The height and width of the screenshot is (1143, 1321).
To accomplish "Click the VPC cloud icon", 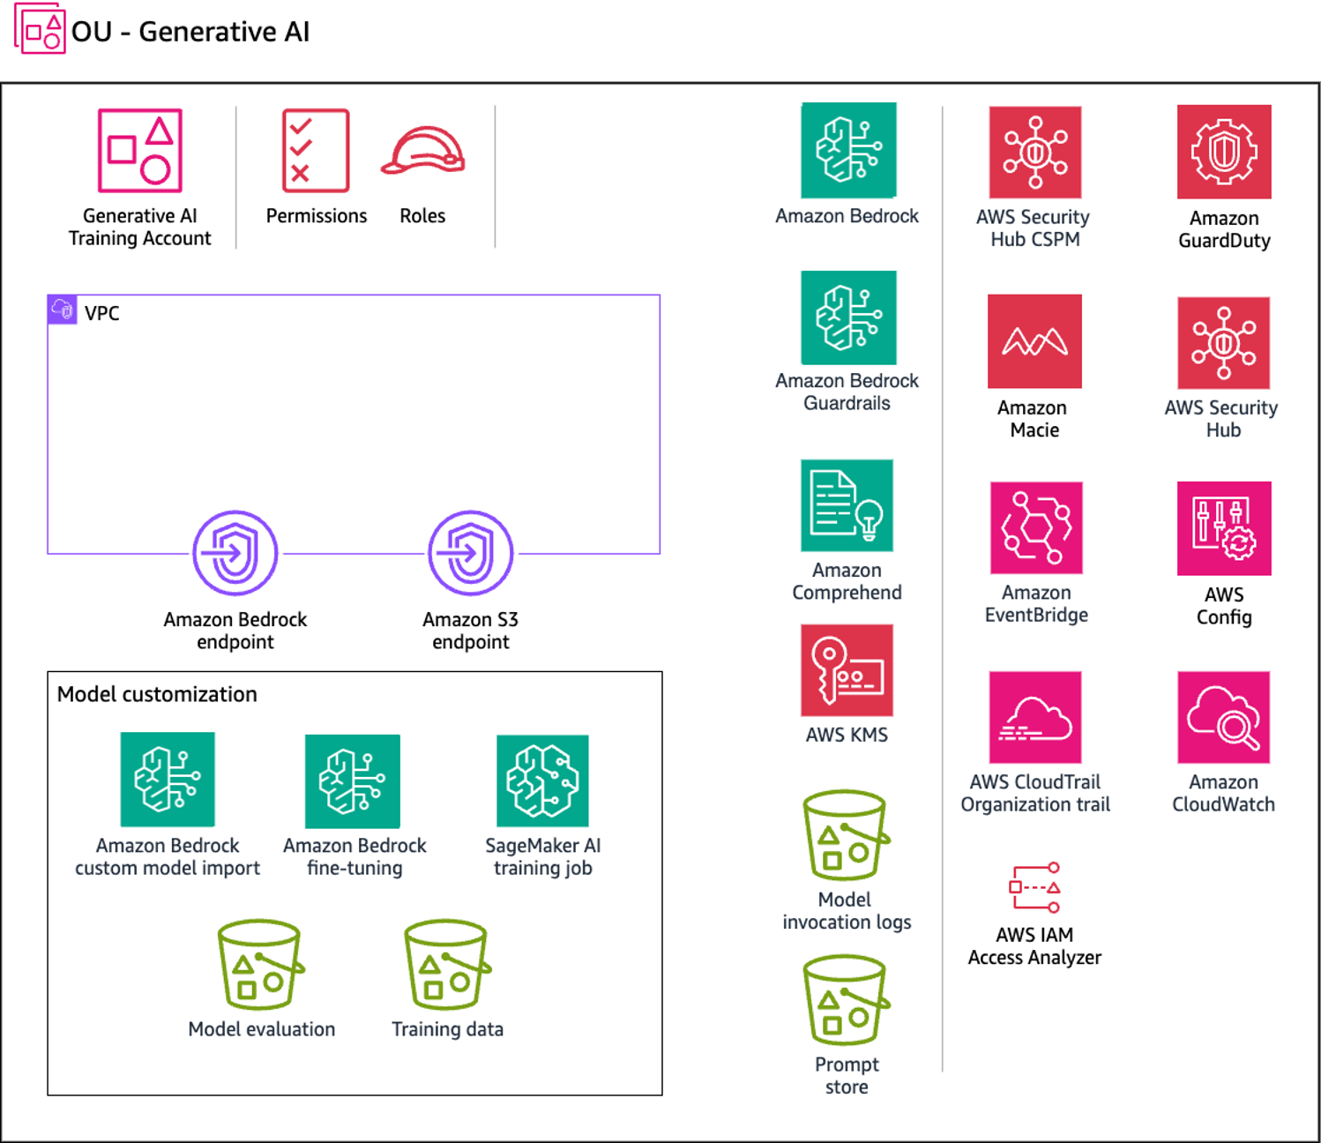I will [x=63, y=310].
